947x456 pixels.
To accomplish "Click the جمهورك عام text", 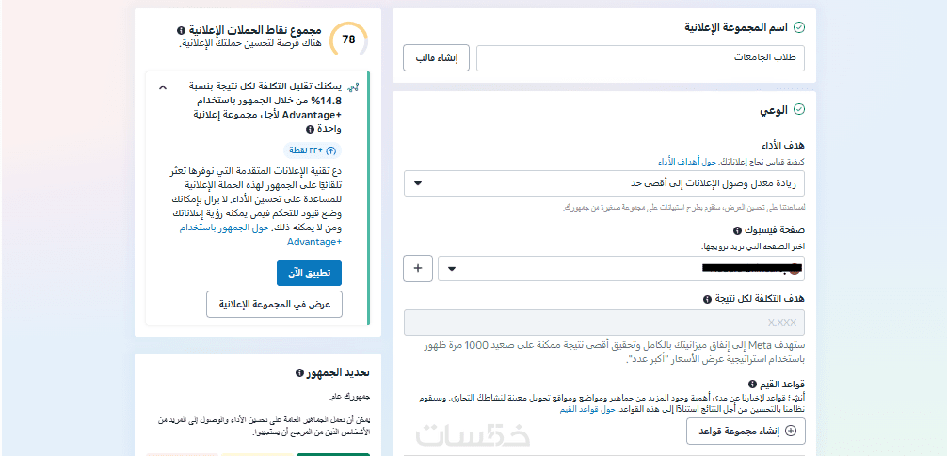I will (x=349, y=398).
